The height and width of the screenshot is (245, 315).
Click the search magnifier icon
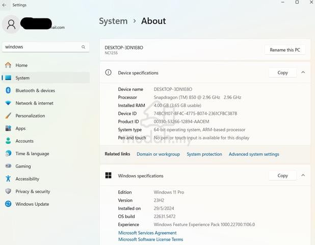tap(83, 47)
